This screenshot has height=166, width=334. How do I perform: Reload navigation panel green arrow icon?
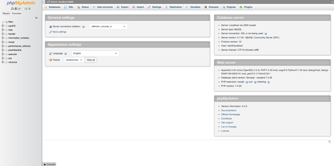tap(29, 9)
